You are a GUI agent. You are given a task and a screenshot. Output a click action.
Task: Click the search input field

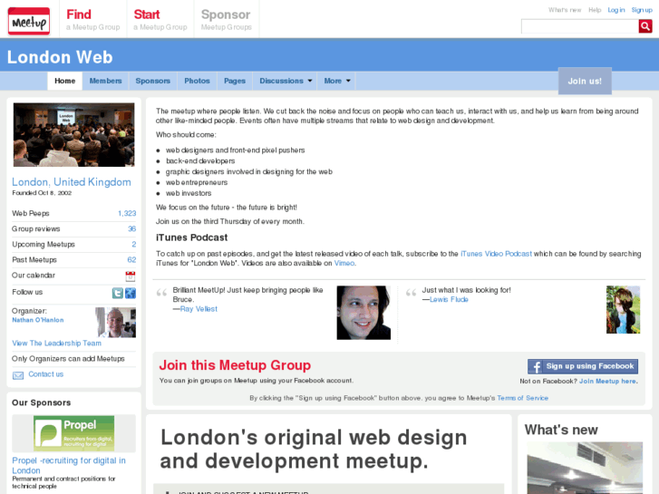580,26
